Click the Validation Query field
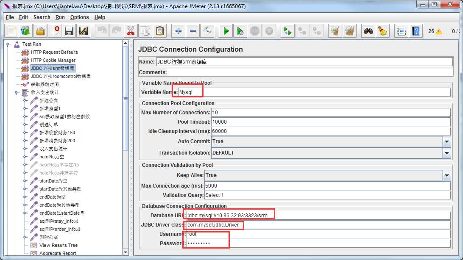The height and width of the screenshot is (260, 463). (x=327, y=195)
